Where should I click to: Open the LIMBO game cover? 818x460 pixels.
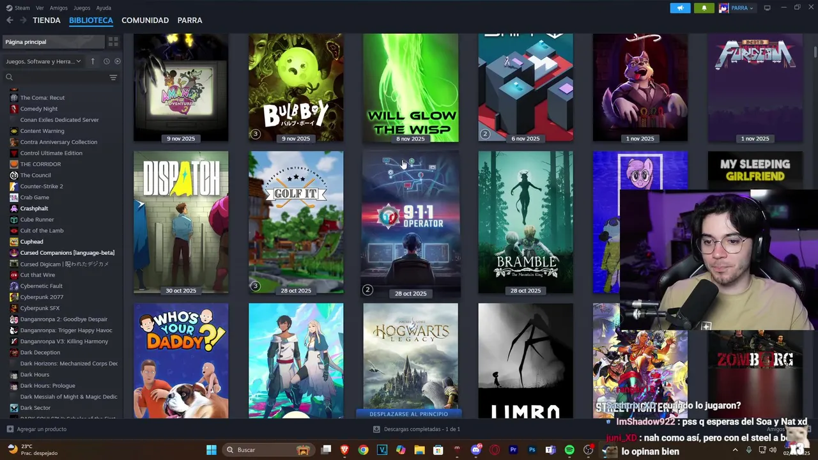click(525, 361)
